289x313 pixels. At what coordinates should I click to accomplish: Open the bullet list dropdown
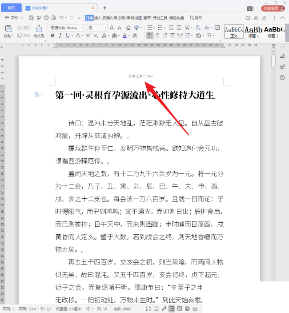154,28
